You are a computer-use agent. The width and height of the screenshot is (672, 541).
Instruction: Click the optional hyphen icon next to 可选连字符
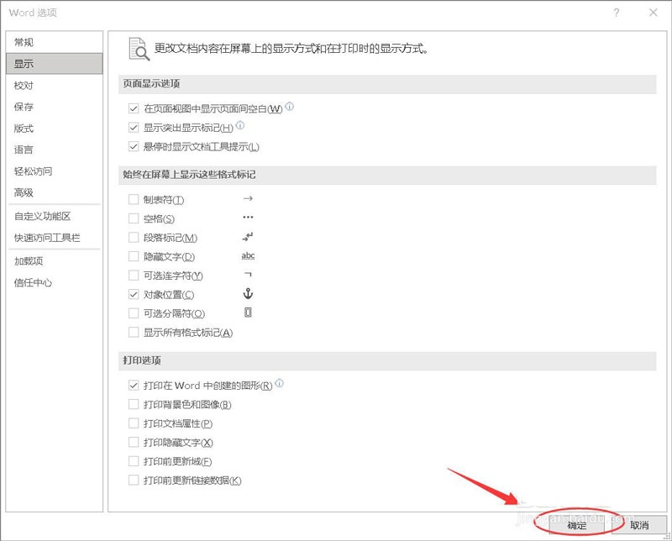tap(249, 276)
